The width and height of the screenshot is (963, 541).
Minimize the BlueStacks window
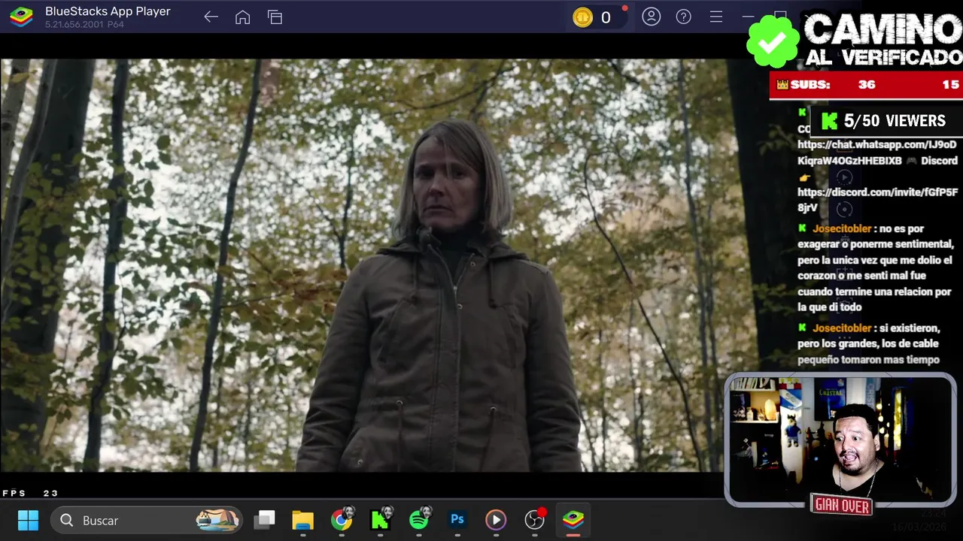click(748, 17)
